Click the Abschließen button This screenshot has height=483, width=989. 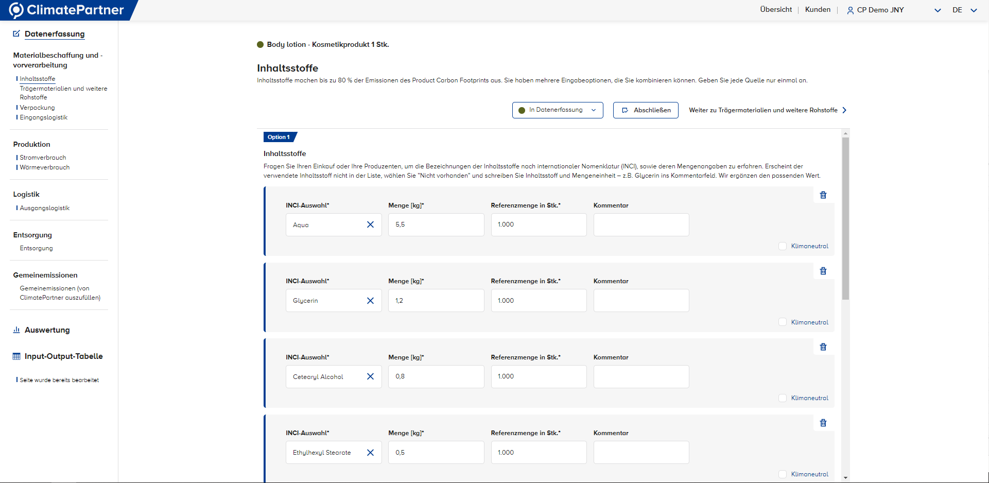646,110
